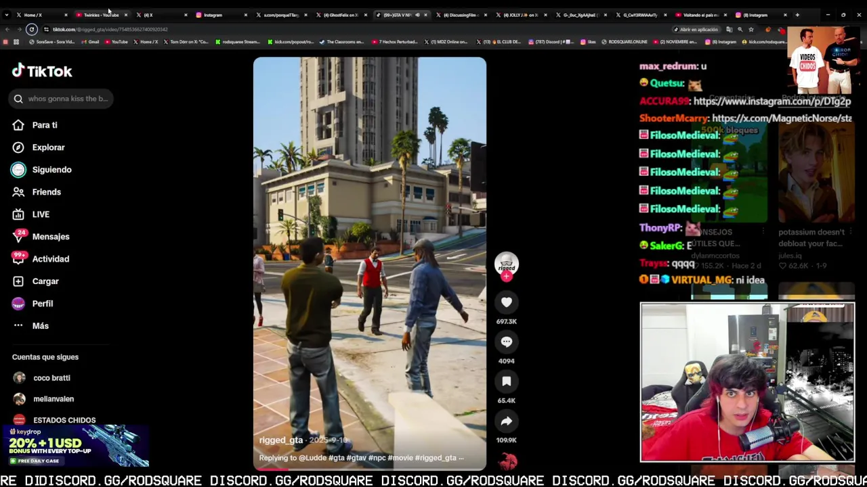
Task: Click the browser zoom magnifier icon
Action: coord(740,30)
